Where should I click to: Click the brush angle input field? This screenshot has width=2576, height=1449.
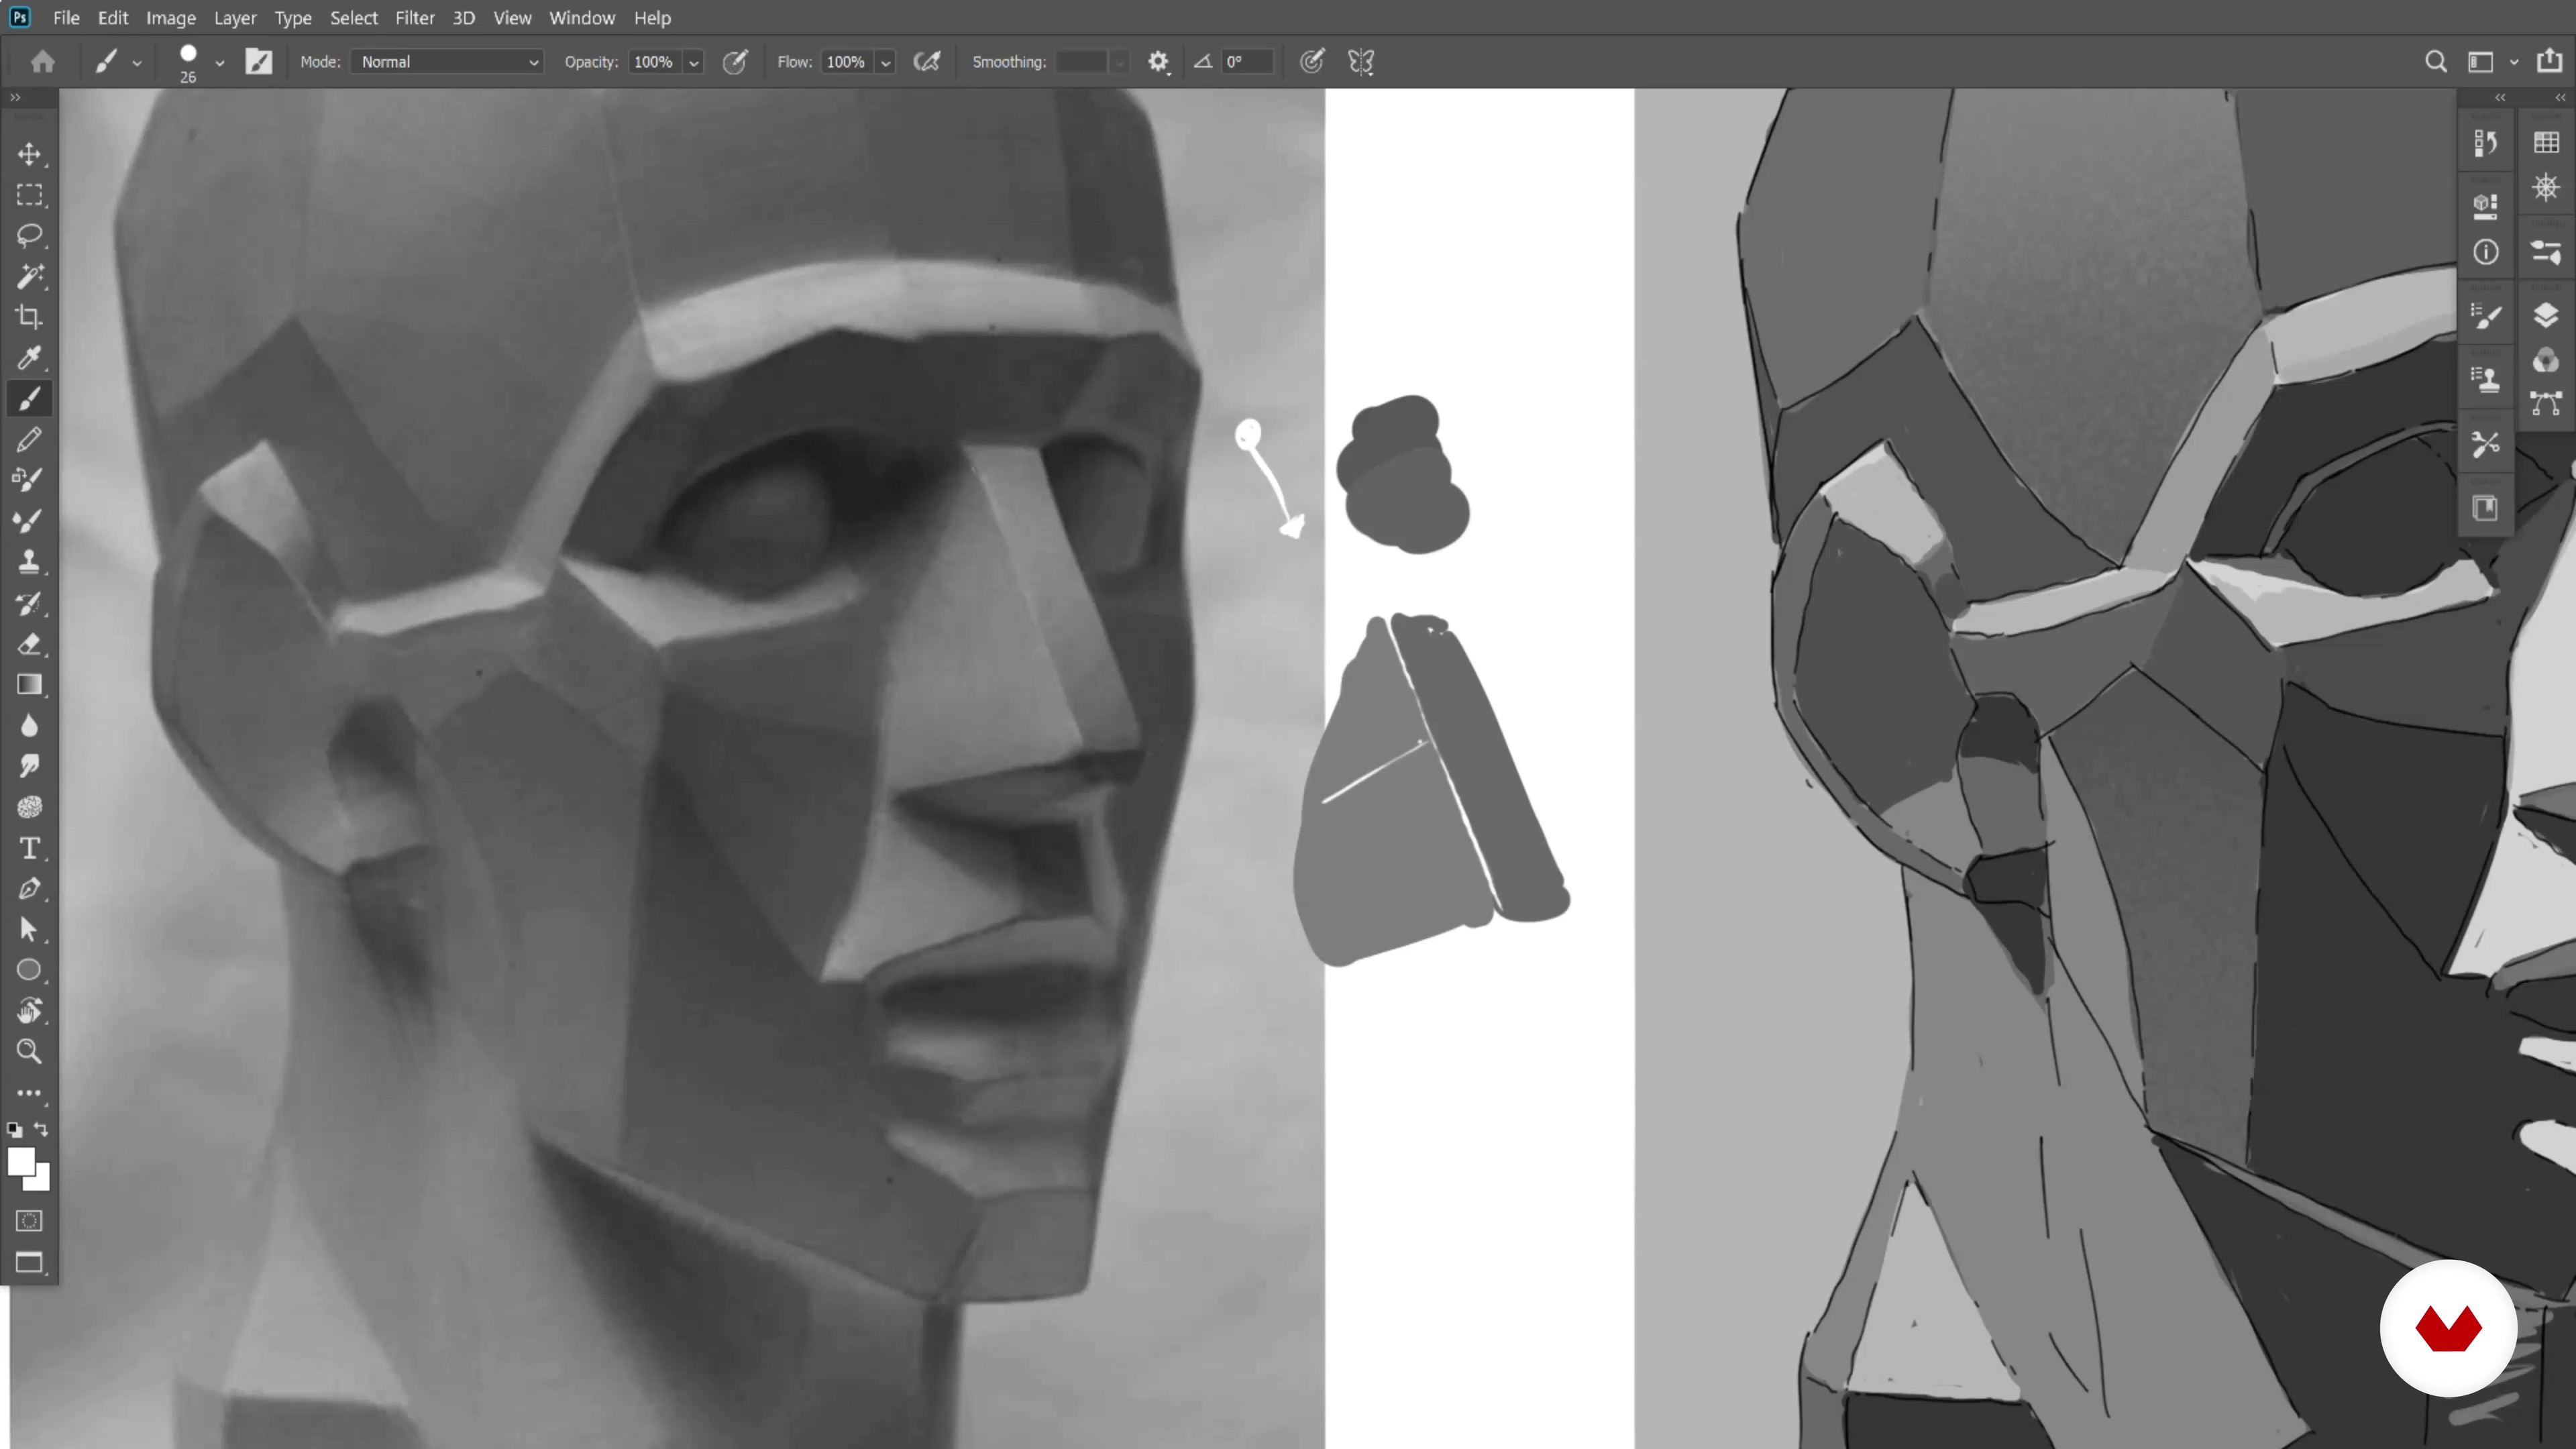1246,62
